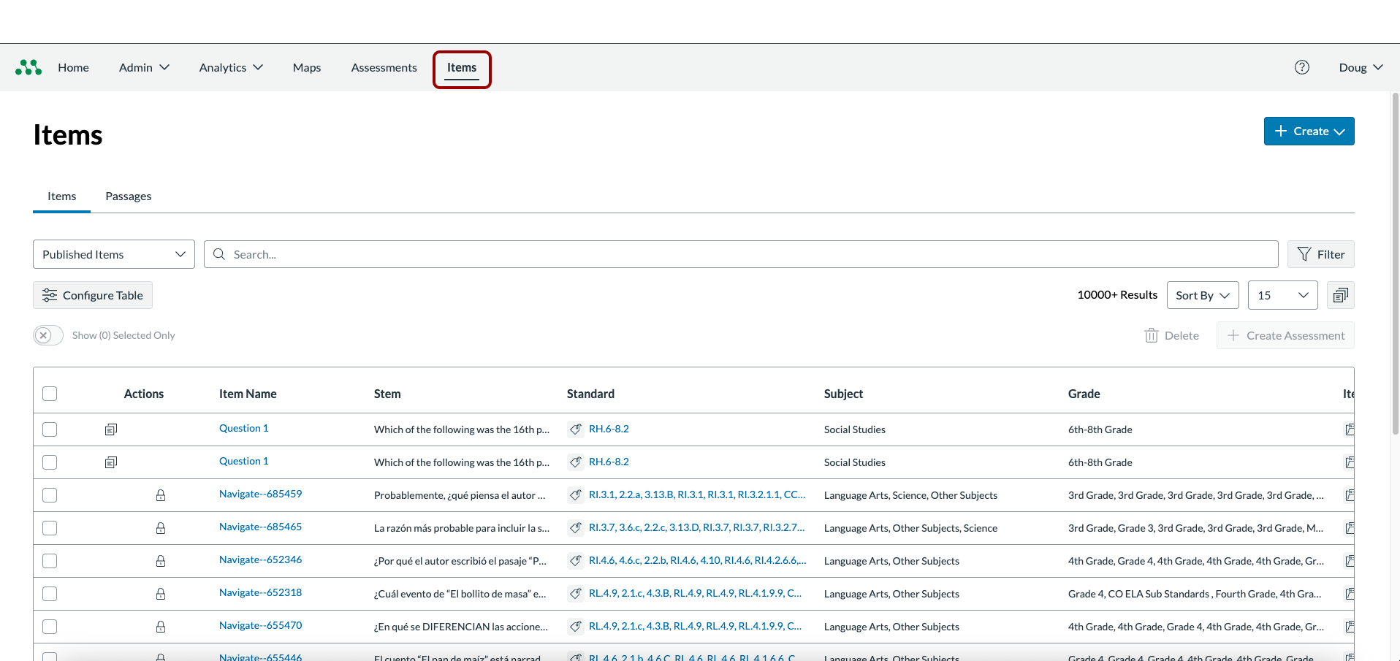Click the standard tag icon in Navigate--652318 row

click(576, 594)
